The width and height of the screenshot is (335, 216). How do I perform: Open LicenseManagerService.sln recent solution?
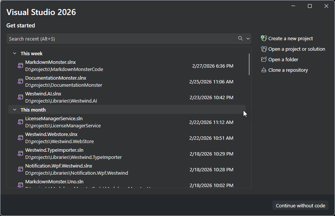pos(127,122)
